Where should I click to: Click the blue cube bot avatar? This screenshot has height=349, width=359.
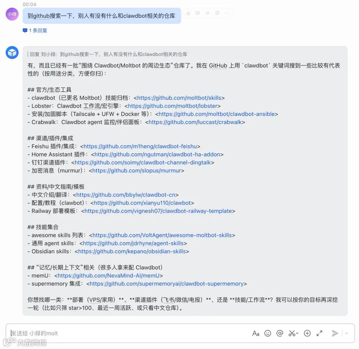[12, 53]
